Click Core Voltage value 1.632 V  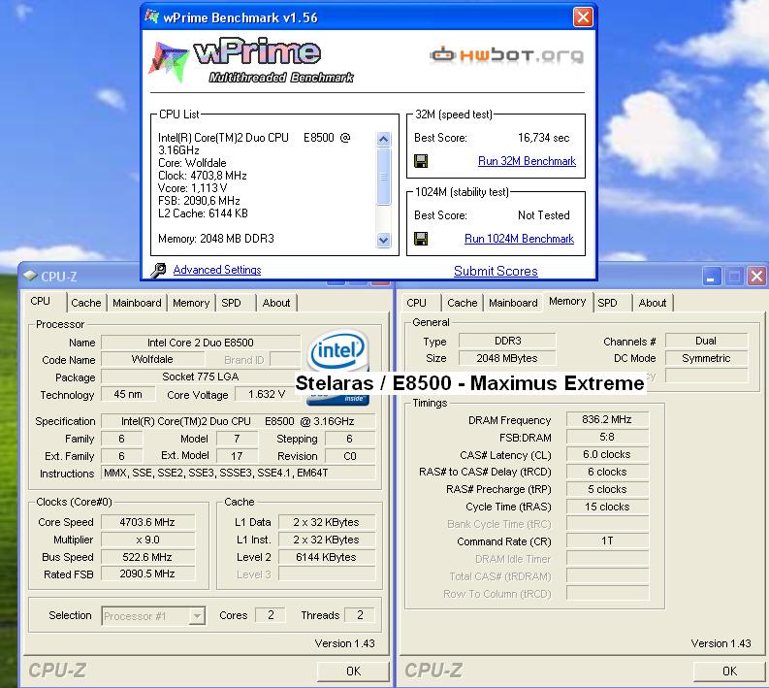pyautogui.click(x=267, y=394)
